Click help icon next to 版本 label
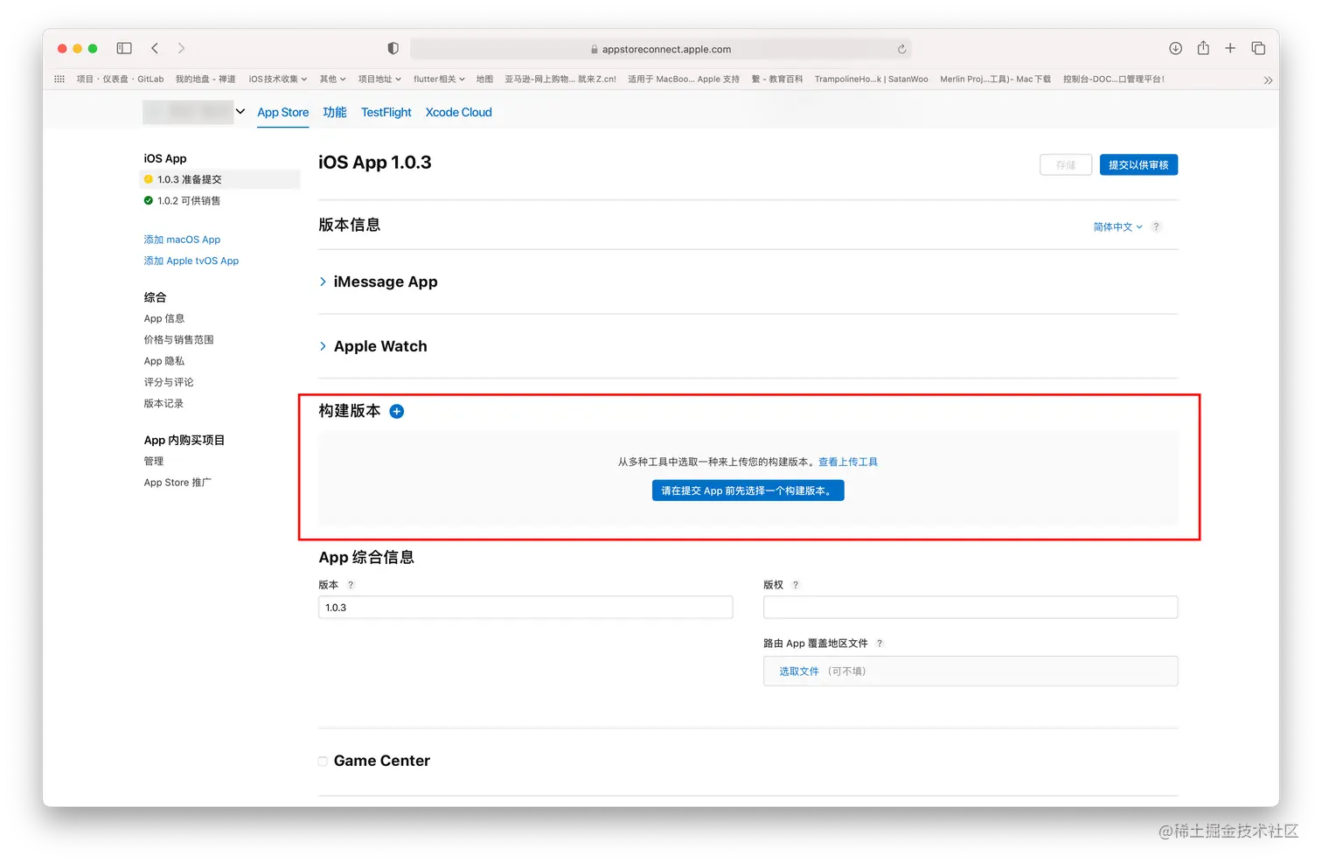The image size is (1322, 863). point(351,585)
